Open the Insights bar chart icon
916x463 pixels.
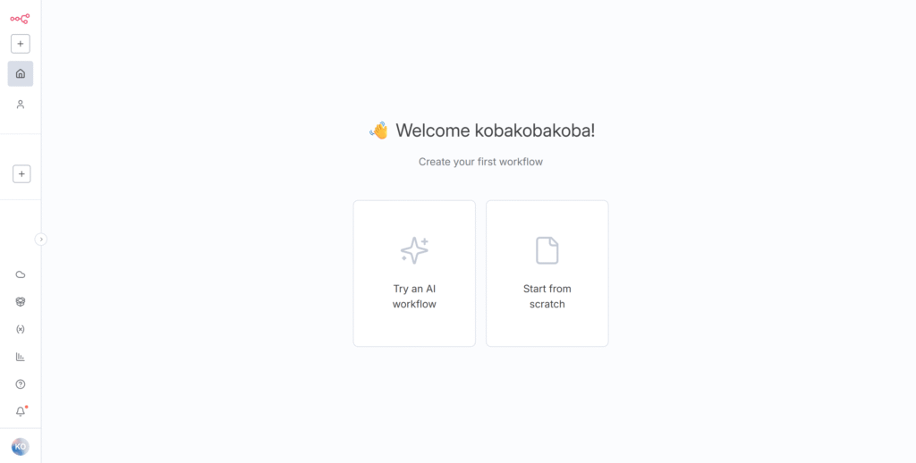[x=21, y=357]
